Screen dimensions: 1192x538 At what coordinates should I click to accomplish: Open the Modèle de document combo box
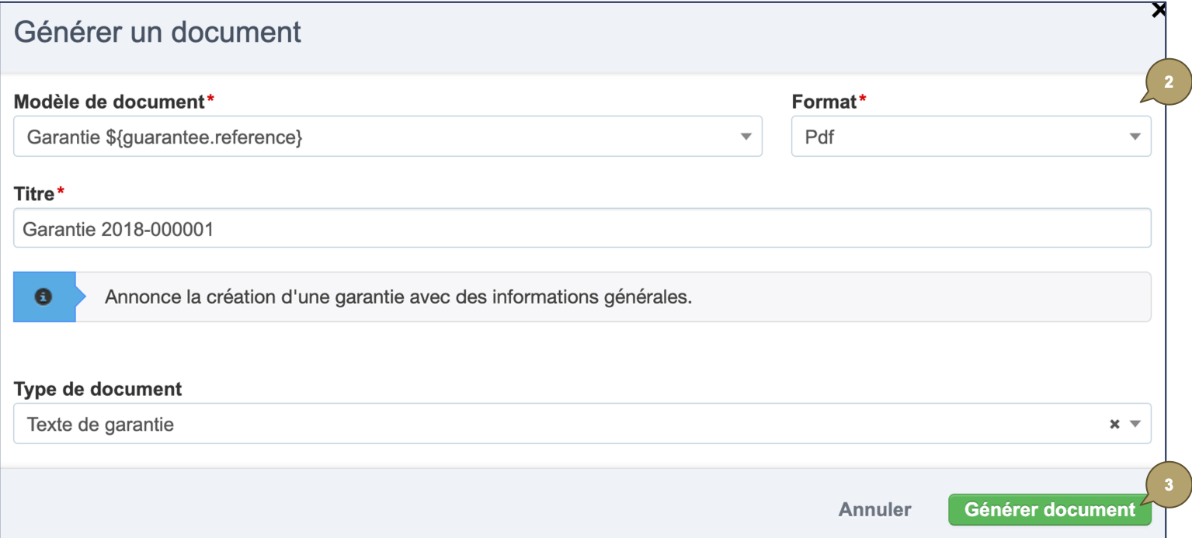click(x=388, y=136)
